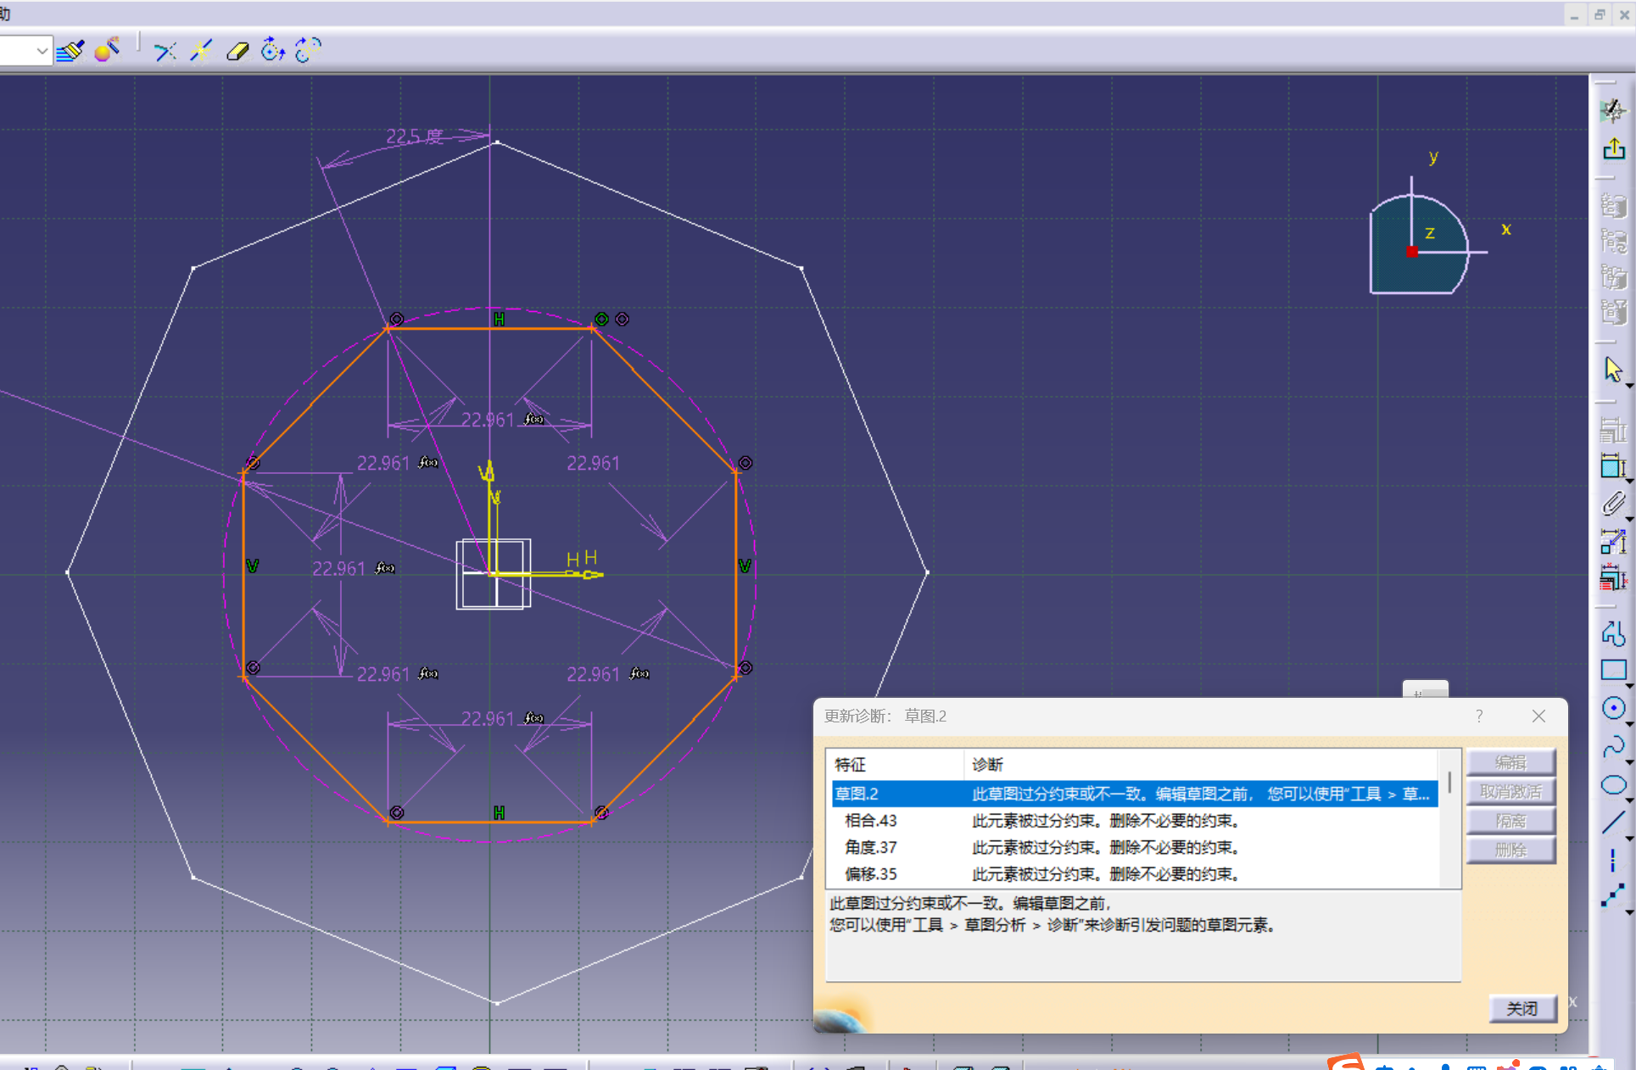Click the 编辑 button in the dialog
1636x1070 pixels.
1510,762
